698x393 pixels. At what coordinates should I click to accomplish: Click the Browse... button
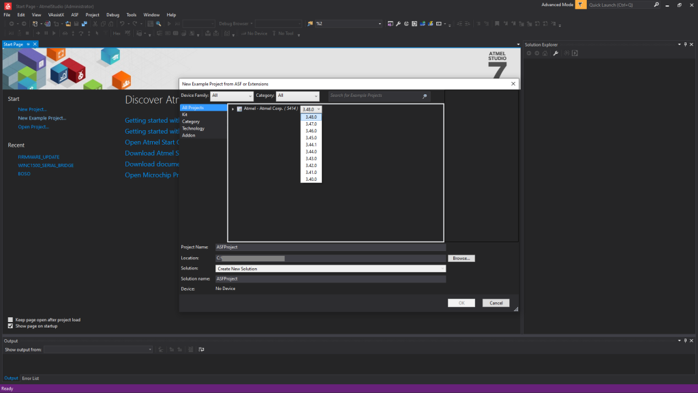coord(461,259)
